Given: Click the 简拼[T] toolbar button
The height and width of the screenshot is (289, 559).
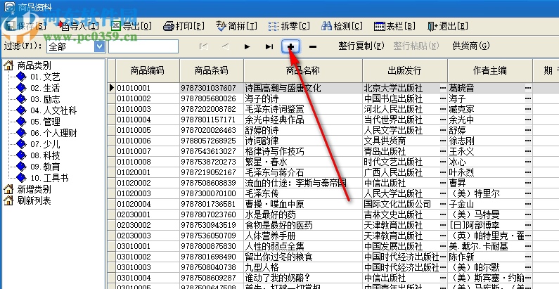Looking at the screenshot, I should 236,26.
